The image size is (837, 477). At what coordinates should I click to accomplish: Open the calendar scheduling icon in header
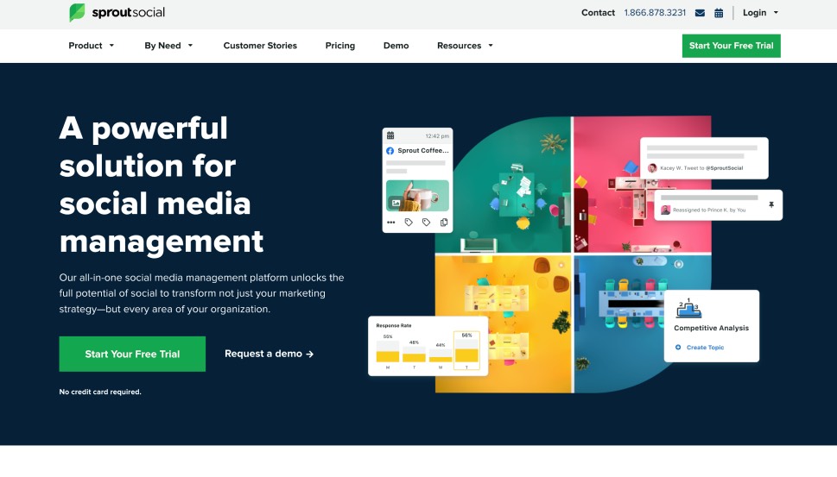719,13
